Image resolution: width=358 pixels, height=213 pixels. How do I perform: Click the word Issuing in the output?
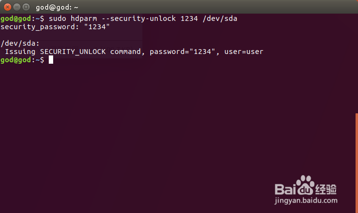20,52
